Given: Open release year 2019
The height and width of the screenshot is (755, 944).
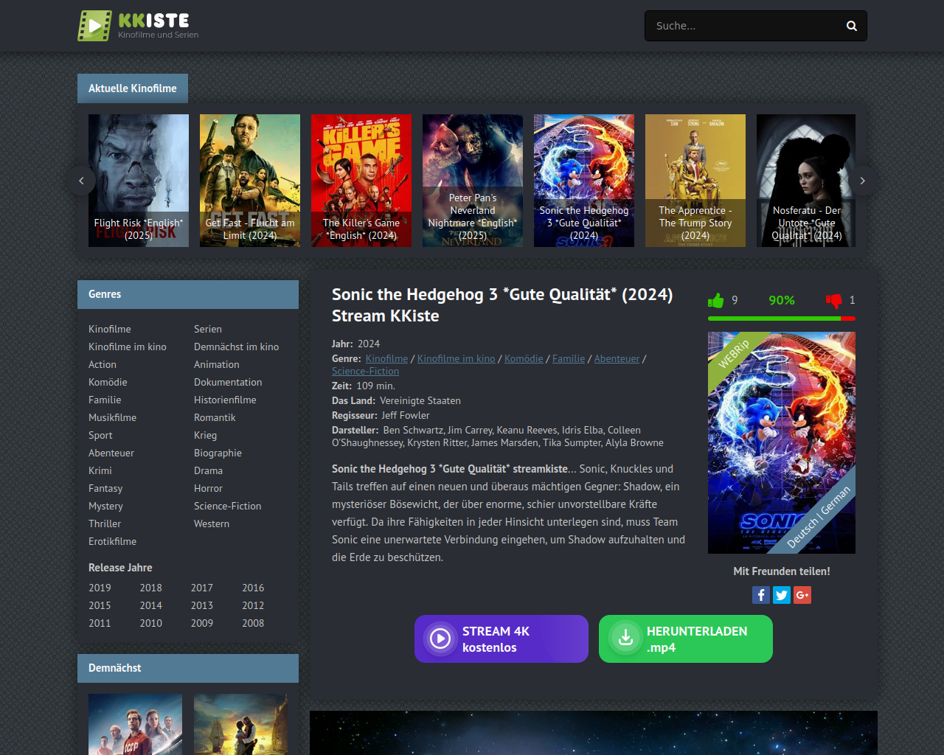Looking at the screenshot, I should tap(100, 588).
